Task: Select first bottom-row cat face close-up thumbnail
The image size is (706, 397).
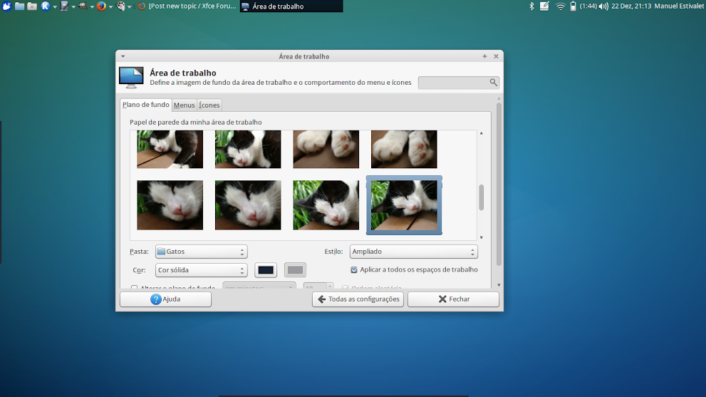Action: (170, 205)
